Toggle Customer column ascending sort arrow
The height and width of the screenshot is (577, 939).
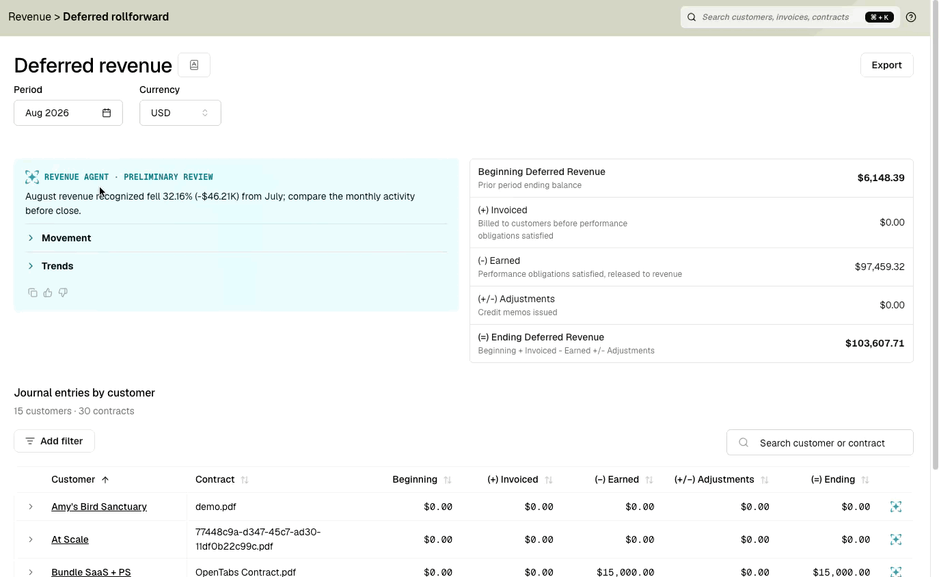click(105, 480)
